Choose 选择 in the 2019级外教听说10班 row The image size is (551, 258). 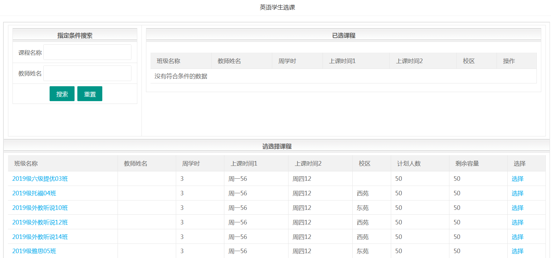click(517, 208)
